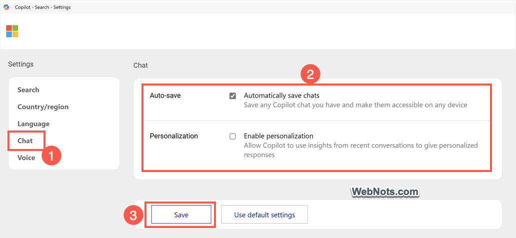Click the Auto-save label
Viewport: 516px width, 238px height.
pyautogui.click(x=165, y=96)
